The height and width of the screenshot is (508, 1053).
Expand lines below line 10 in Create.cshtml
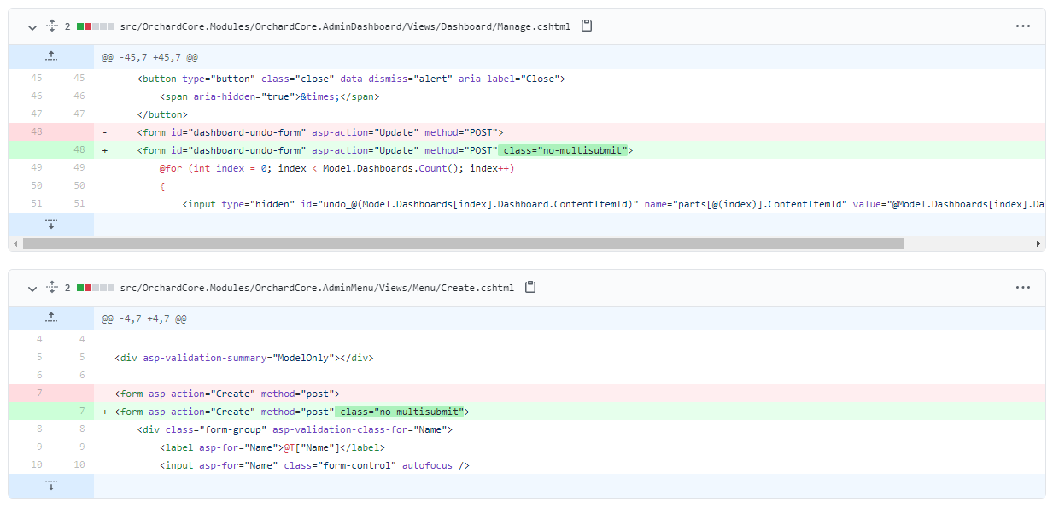click(51, 486)
